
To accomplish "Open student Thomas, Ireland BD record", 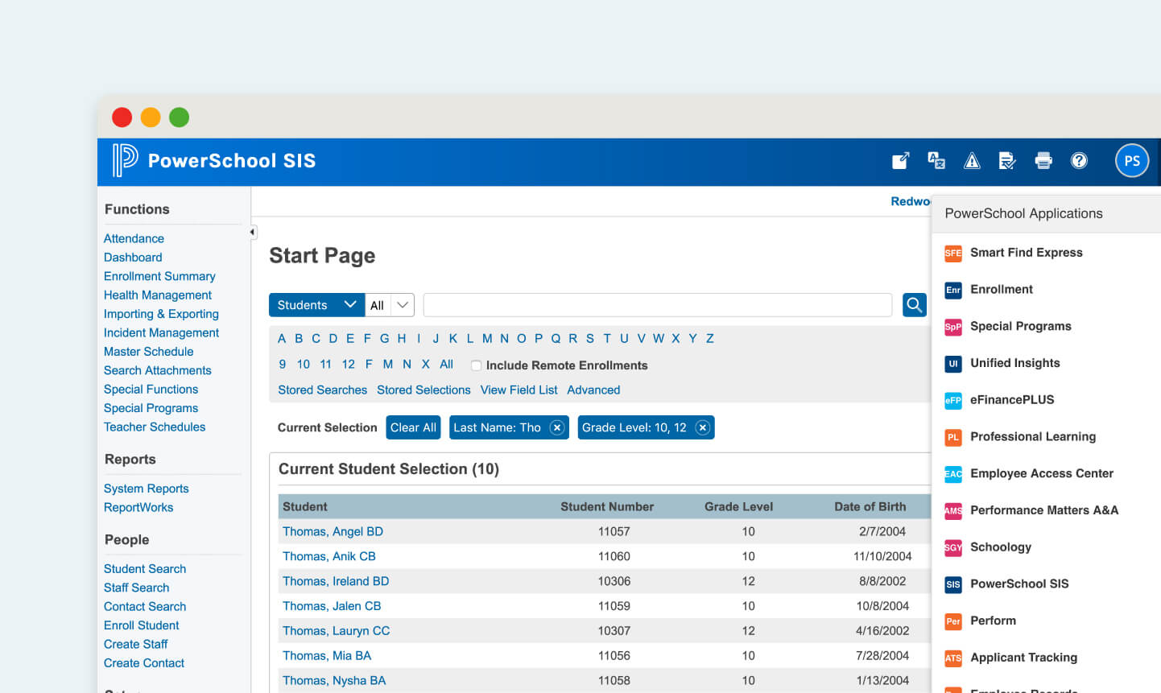I will 336,581.
